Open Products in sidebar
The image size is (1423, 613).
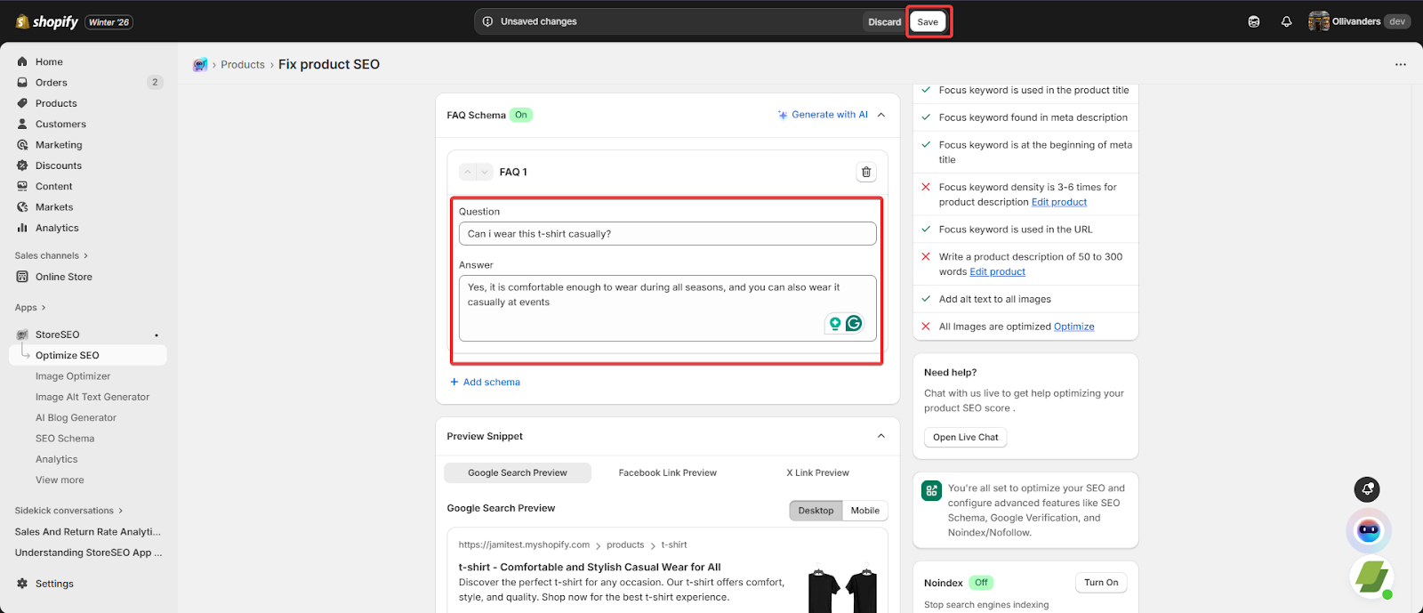click(x=56, y=103)
